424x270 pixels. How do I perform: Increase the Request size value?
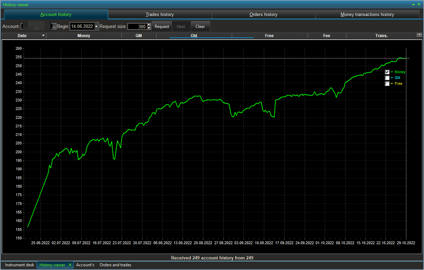point(149,25)
